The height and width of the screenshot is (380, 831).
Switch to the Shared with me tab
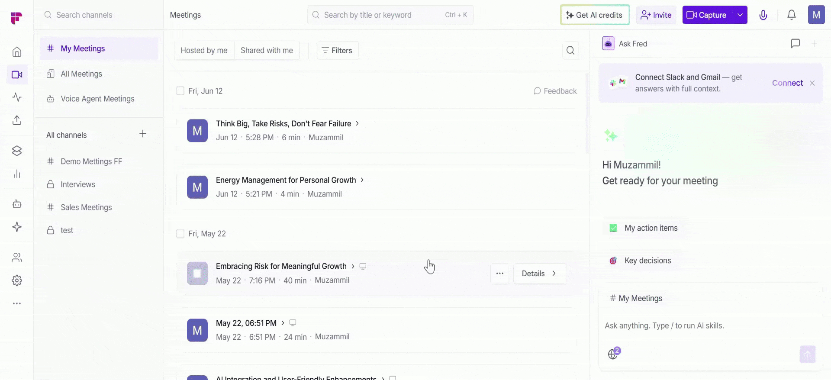pyautogui.click(x=267, y=50)
